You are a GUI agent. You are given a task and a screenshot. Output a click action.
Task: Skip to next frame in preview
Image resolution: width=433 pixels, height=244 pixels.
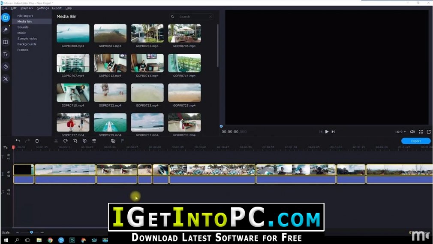click(333, 132)
